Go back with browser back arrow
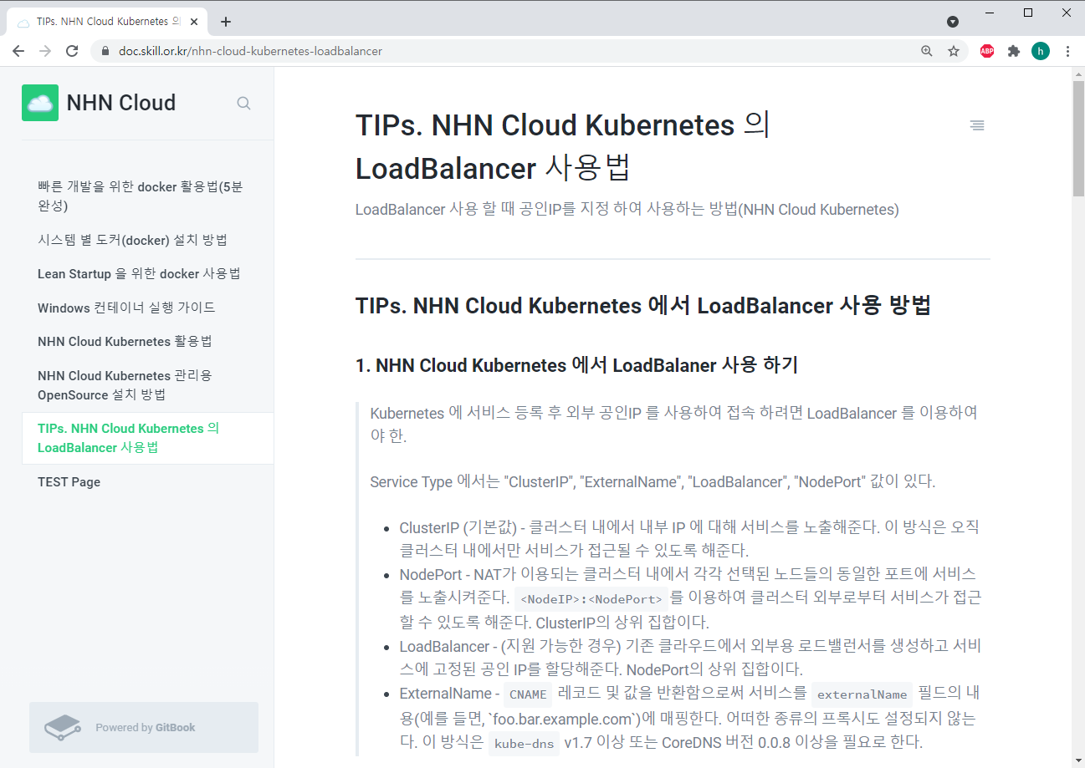 [18, 51]
